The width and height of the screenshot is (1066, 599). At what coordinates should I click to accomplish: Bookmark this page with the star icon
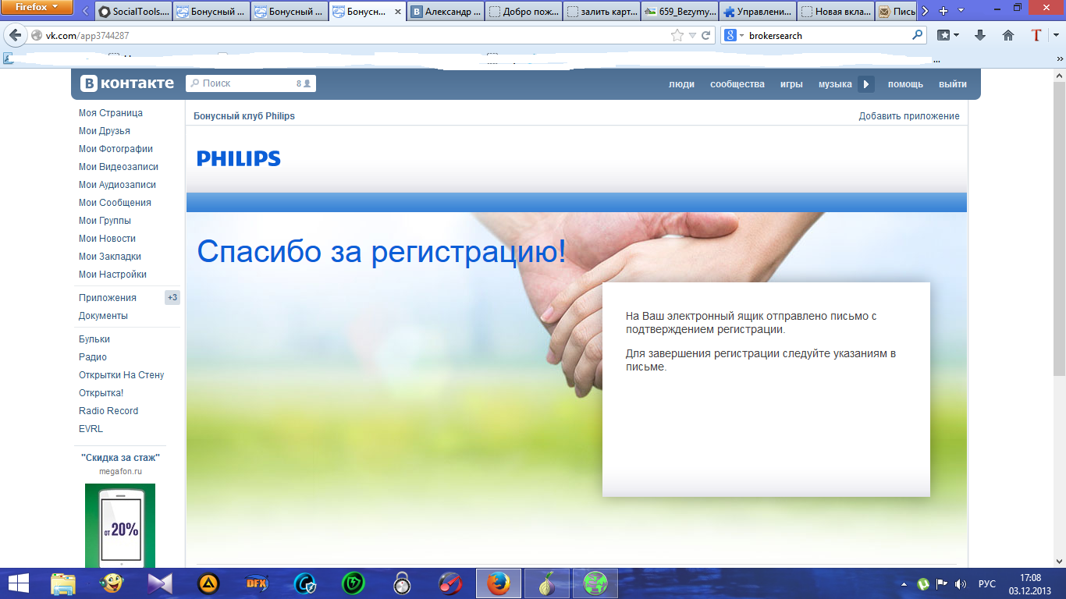point(677,35)
